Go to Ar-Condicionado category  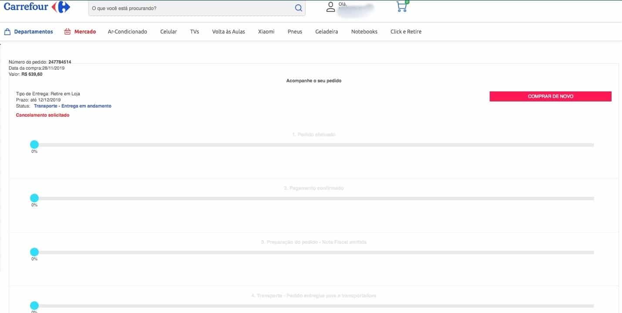tap(128, 32)
